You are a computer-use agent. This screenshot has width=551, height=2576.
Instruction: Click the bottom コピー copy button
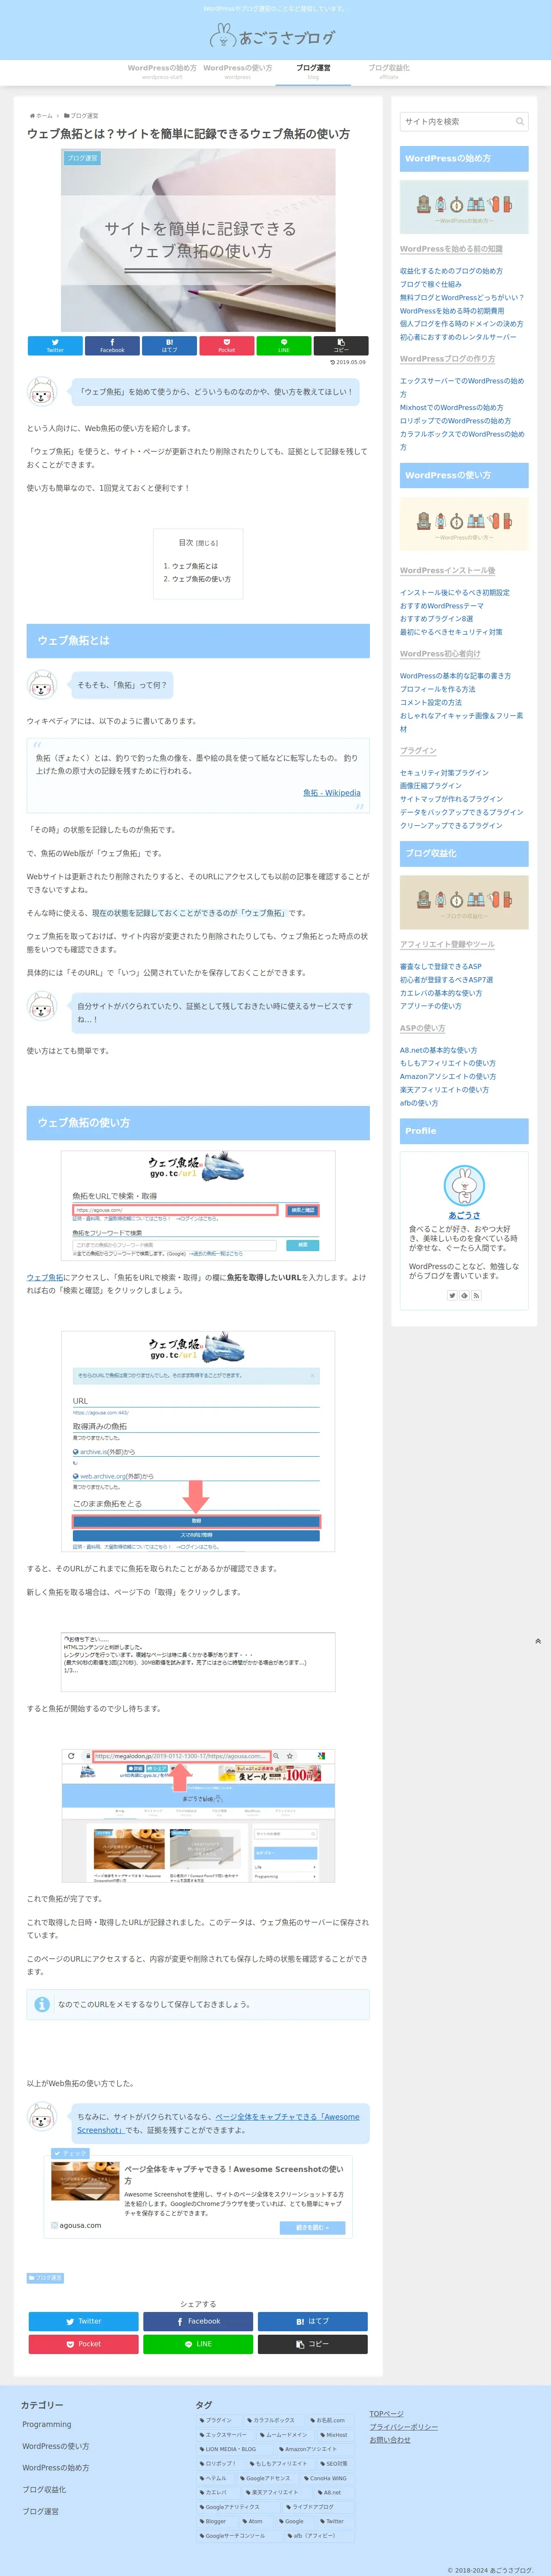tap(312, 2344)
